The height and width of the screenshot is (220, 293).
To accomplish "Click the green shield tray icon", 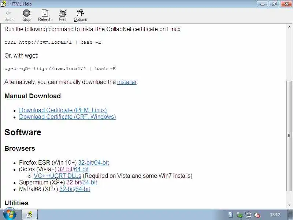I will coord(240,215).
